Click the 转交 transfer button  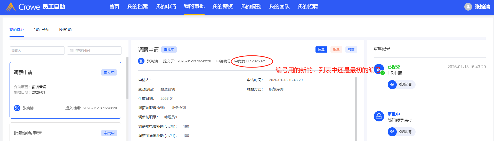351,49
